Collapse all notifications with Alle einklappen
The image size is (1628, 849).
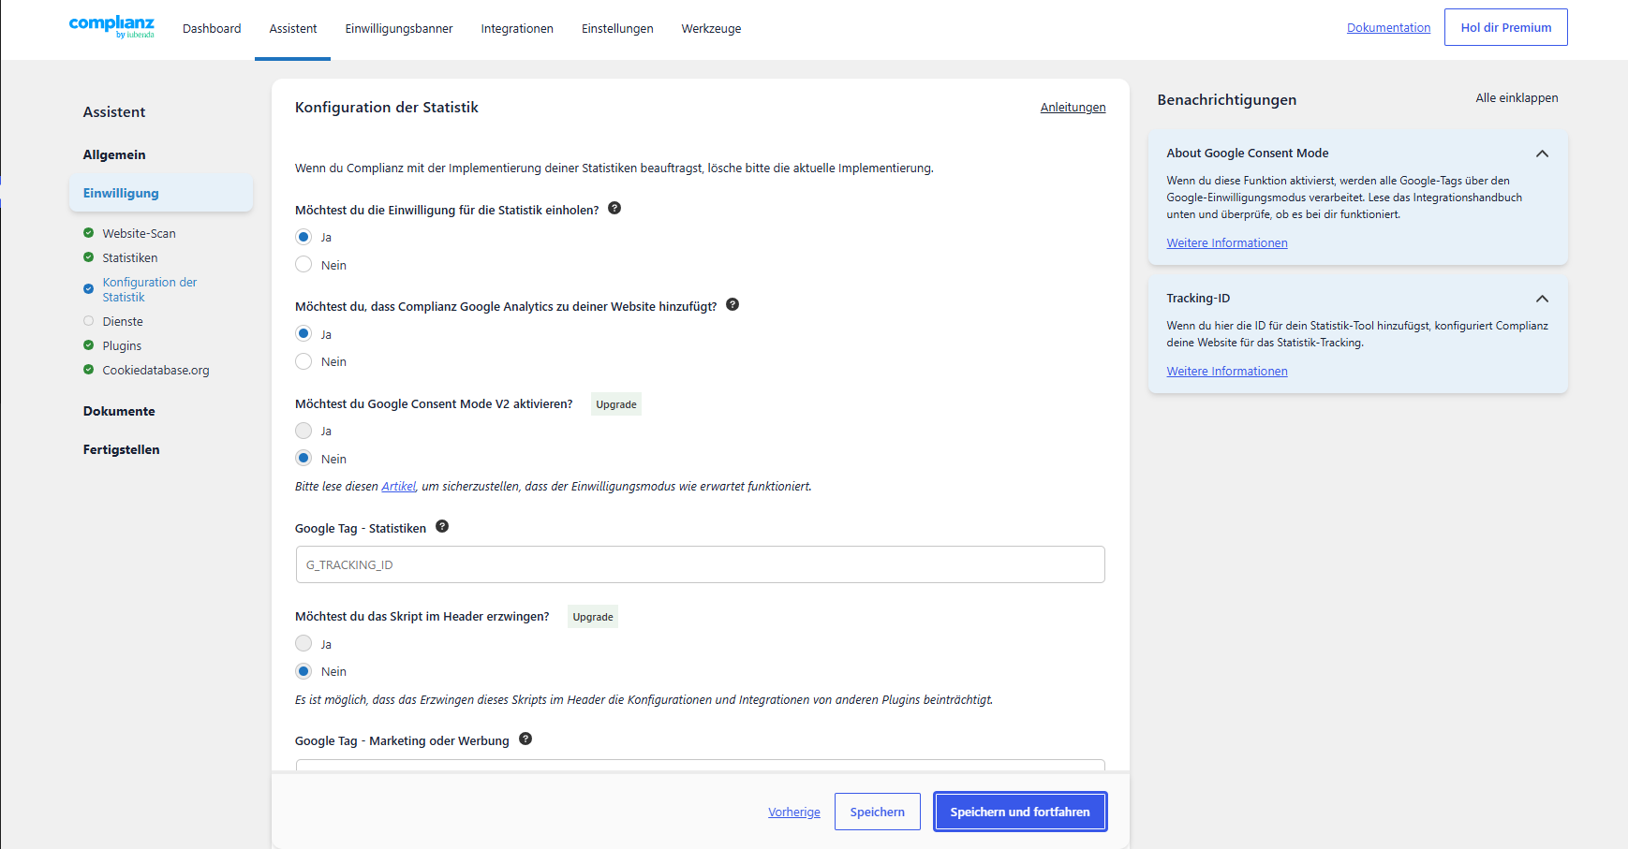click(x=1517, y=98)
